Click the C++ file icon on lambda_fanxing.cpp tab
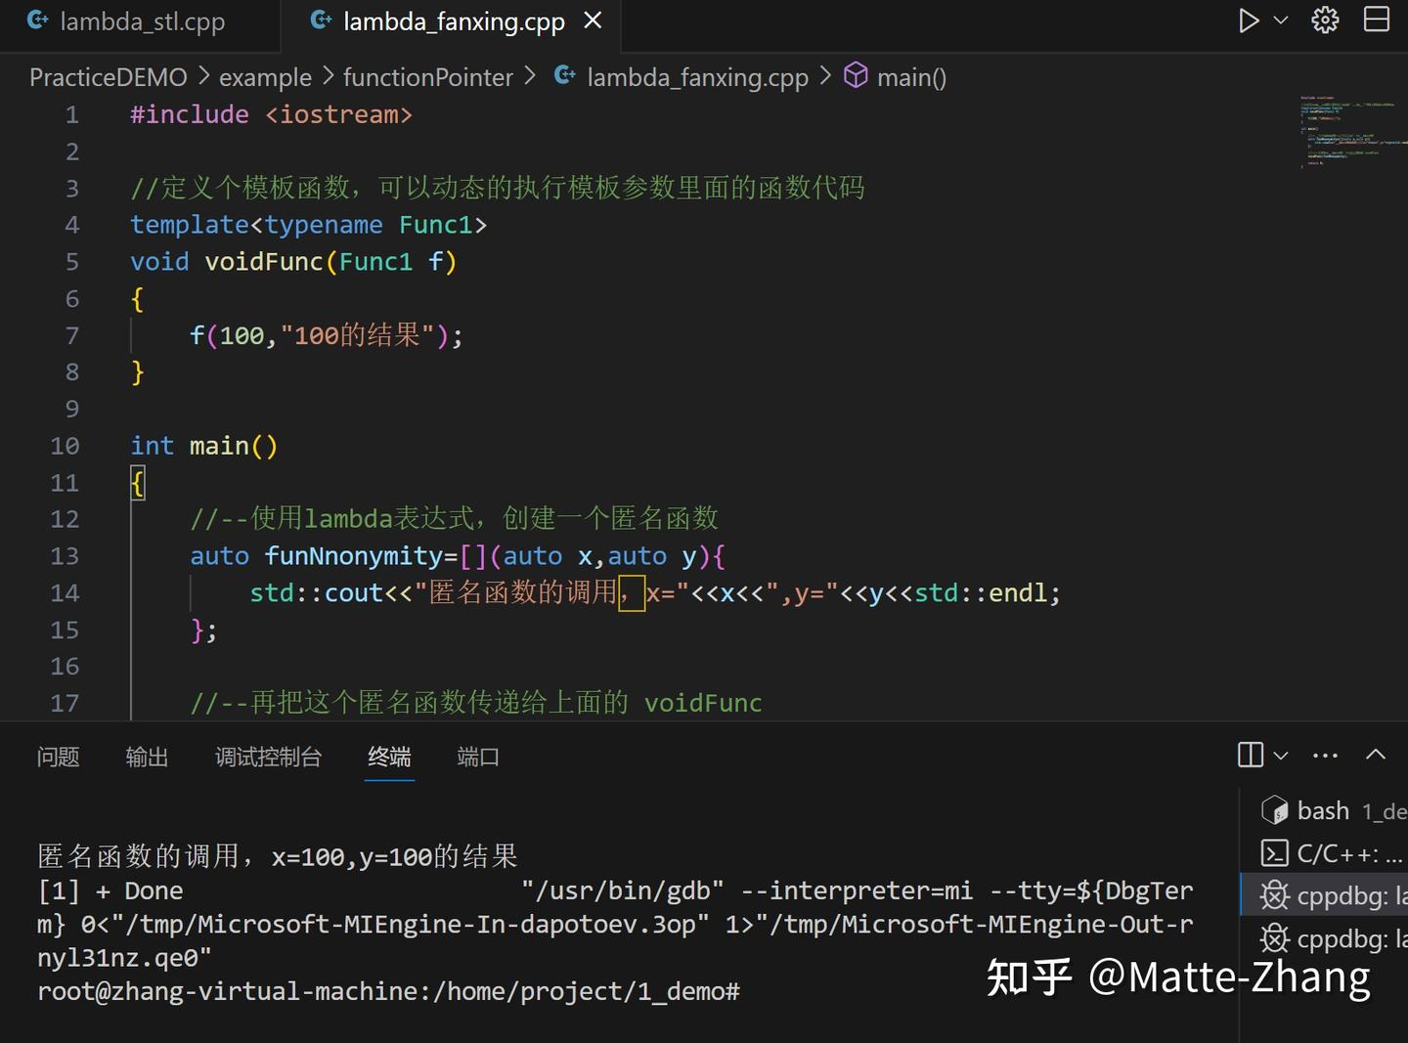Screen dimensions: 1408x1043 point(320,20)
